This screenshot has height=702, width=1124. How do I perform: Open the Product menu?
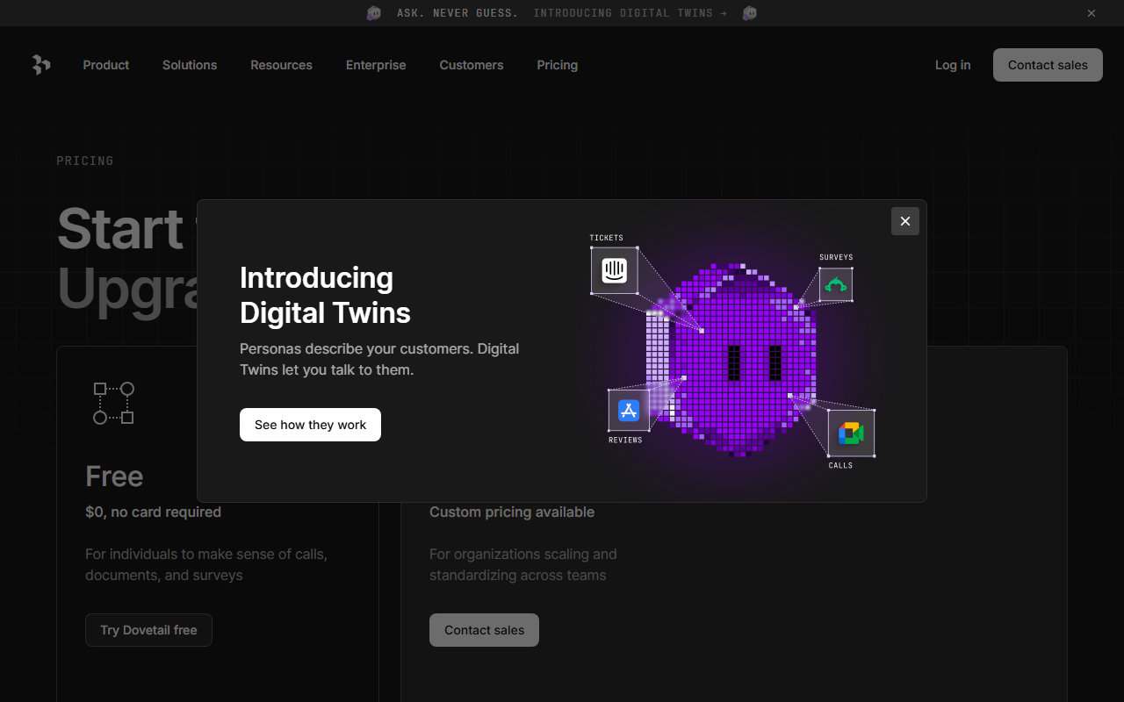click(x=106, y=65)
